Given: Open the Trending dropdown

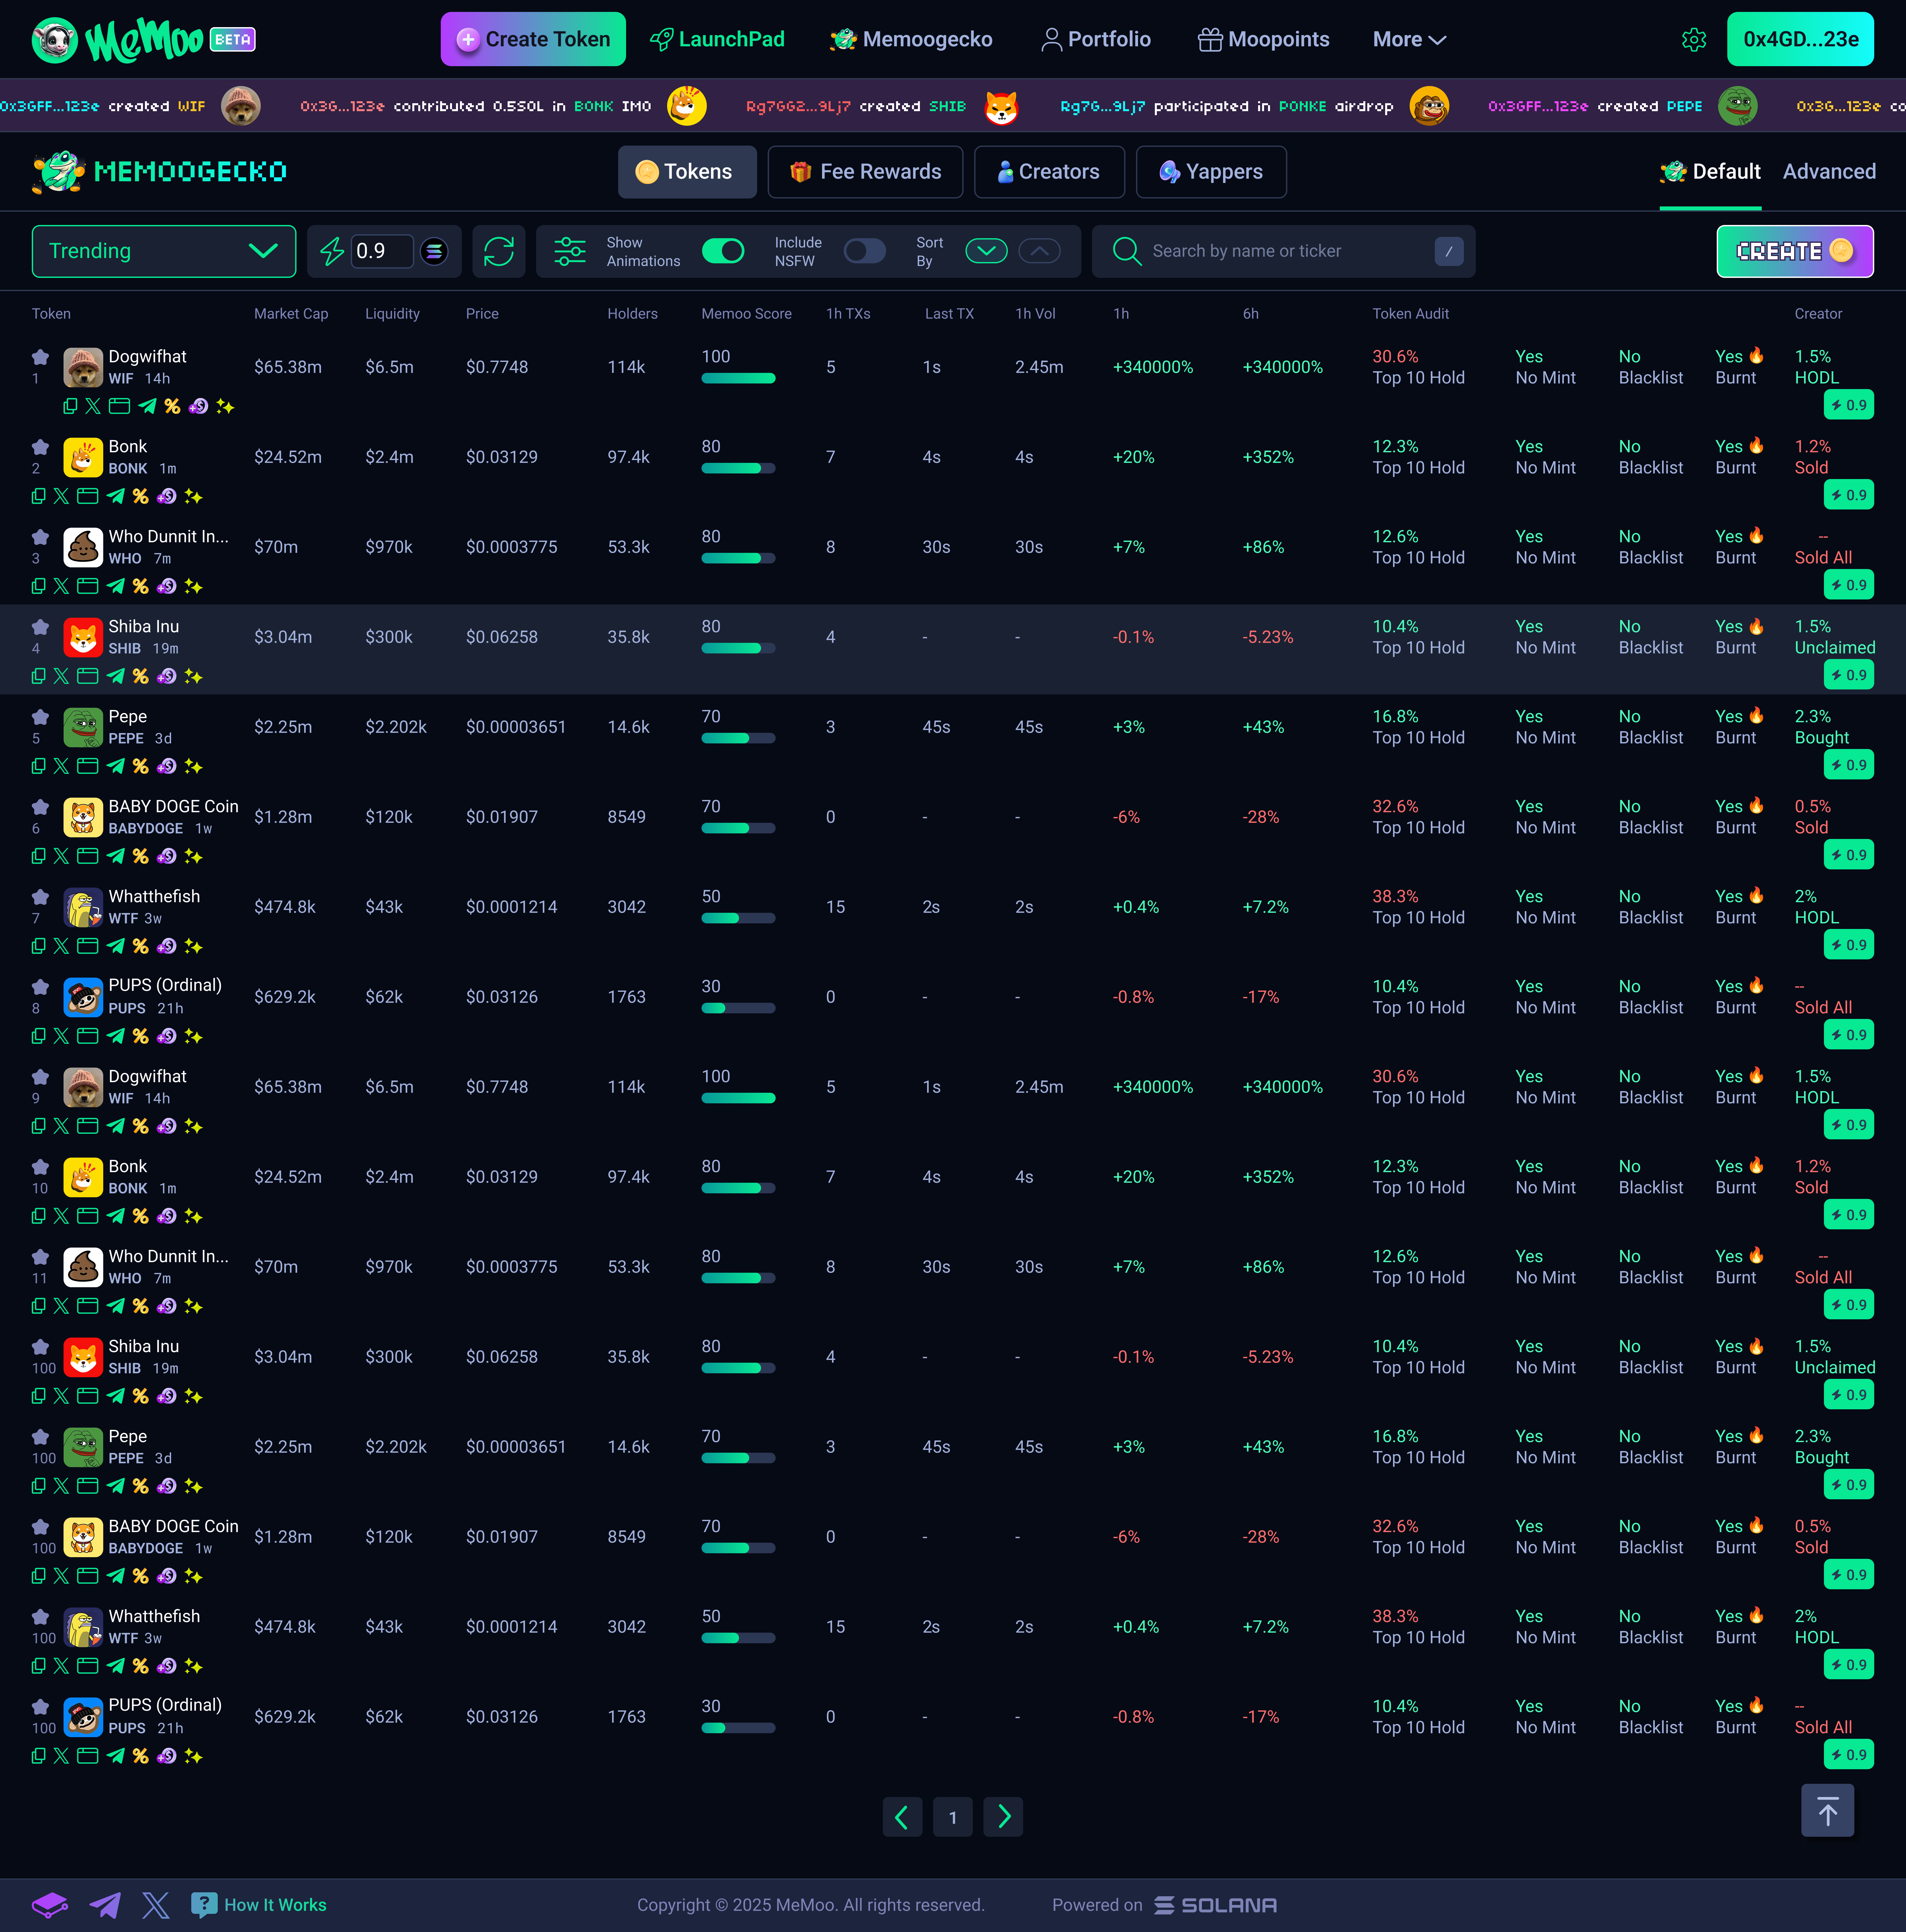Looking at the screenshot, I should click(164, 251).
